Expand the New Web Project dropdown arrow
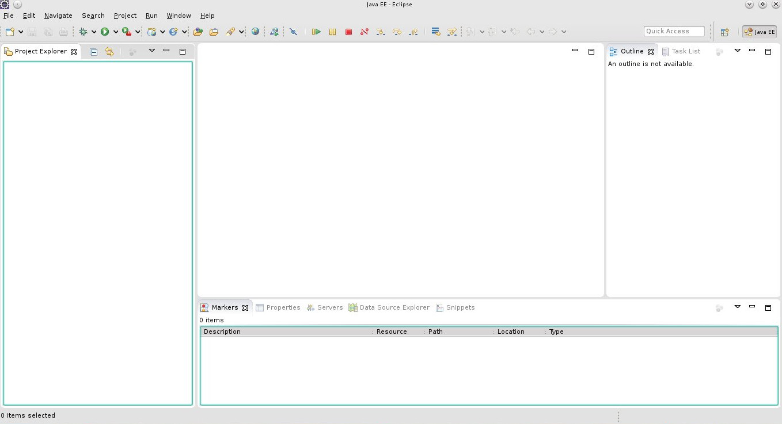 tap(162, 32)
